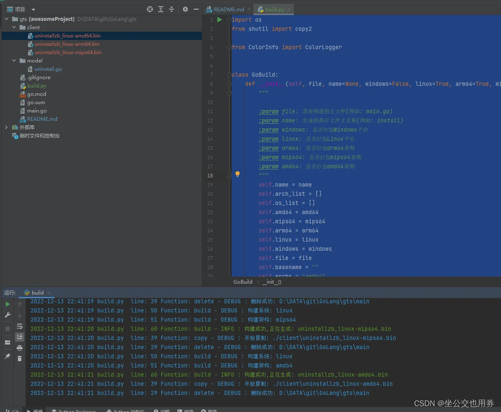Click the GoBuild breadcrumb
Viewport: 501px width, 412px height.
tap(243, 282)
